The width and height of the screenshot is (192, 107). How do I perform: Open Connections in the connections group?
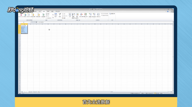click(x=48, y=14)
